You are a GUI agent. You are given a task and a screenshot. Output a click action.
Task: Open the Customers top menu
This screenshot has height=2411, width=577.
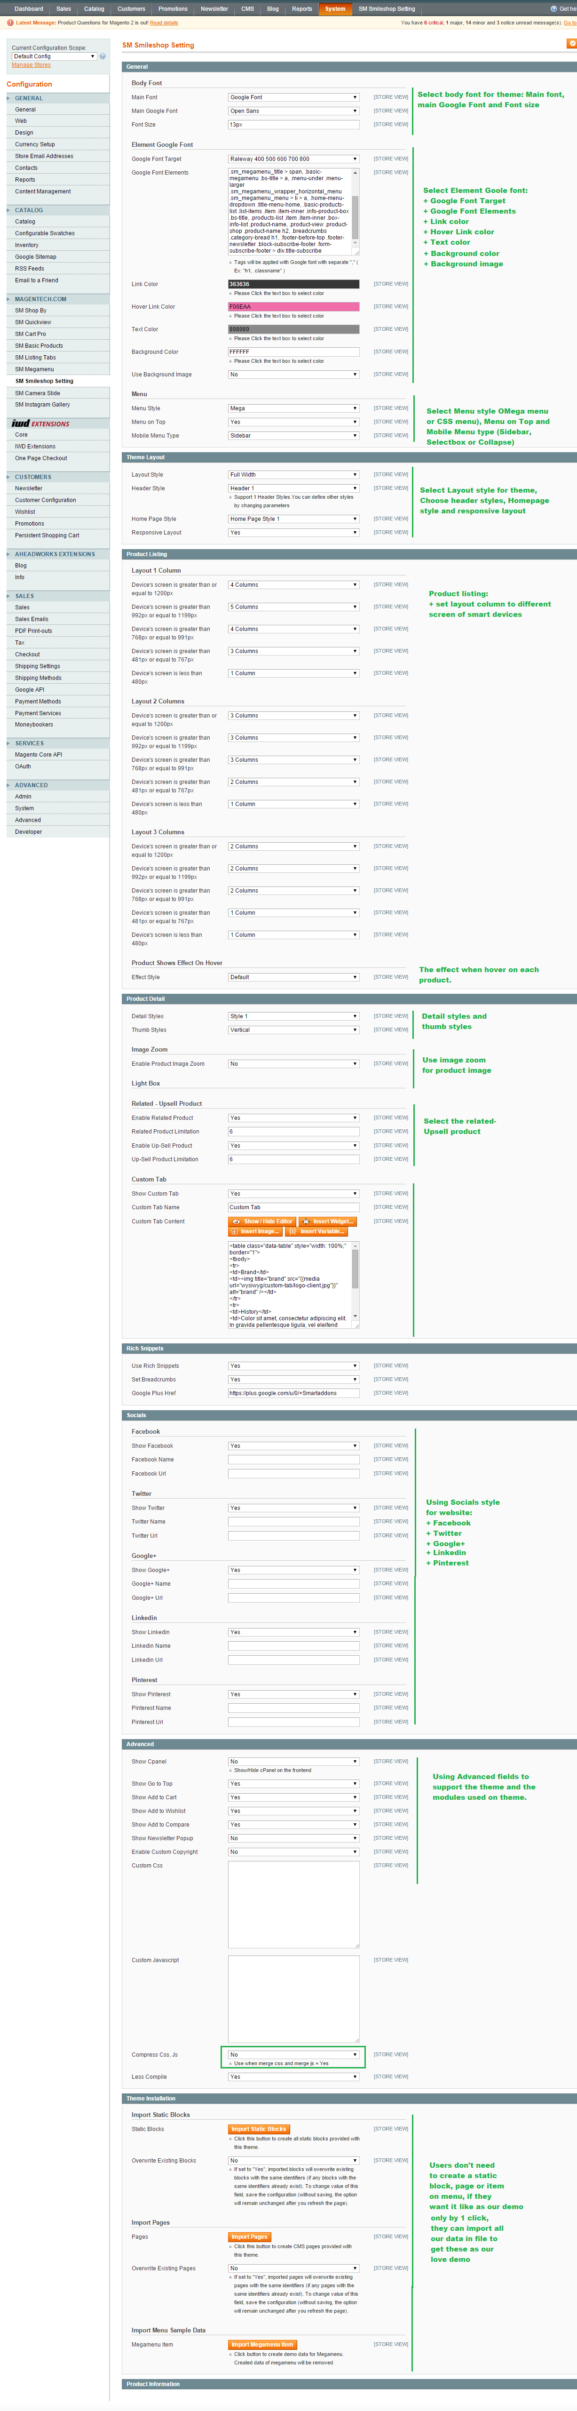pyautogui.click(x=131, y=8)
